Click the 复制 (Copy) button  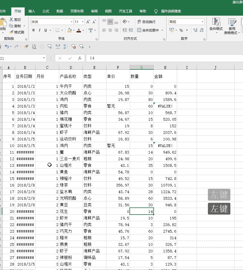[17, 26]
